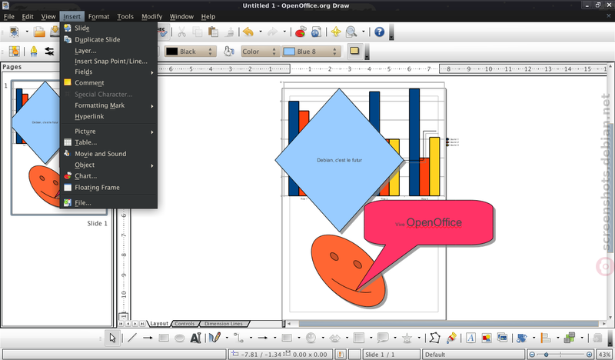The image size is (615, 360).
Task: Expand the Object submenu
Action: pyautogui.click(x=108, y=165)
